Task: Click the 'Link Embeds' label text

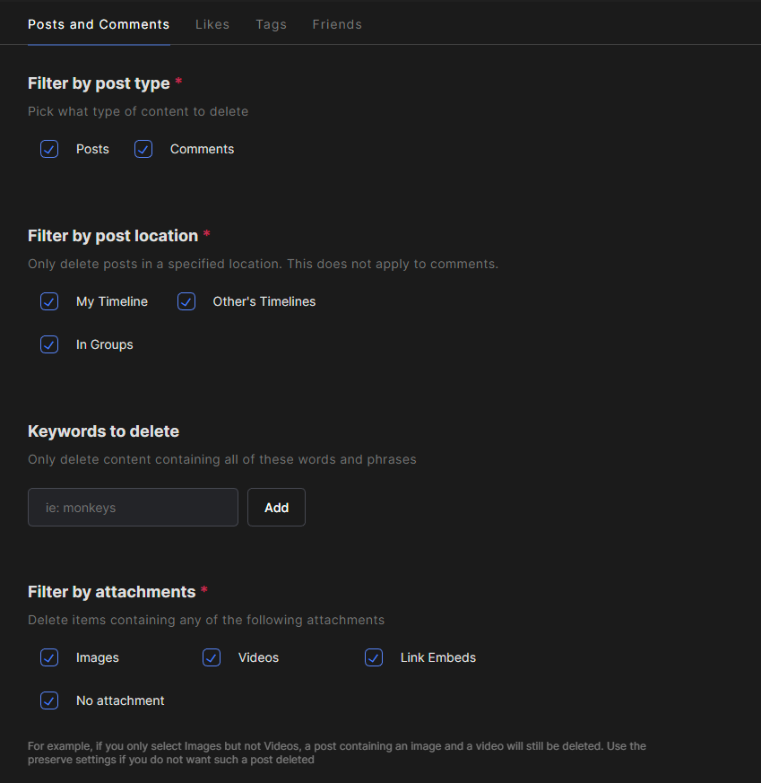Action: pos(437,657)
